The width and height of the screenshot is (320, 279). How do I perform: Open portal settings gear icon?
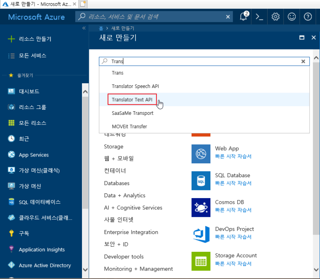point(276,17)
